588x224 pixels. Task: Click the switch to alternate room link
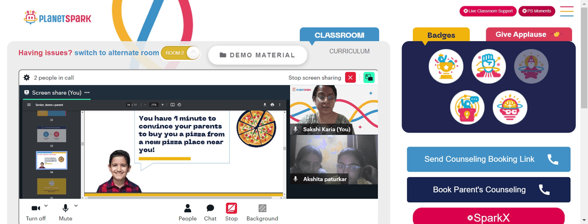tap(116, 53)
